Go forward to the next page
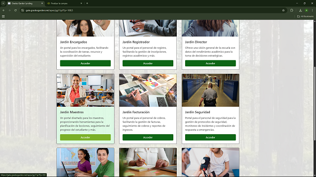The width and height of the screenshot is (316, 177). click(9, 10)
